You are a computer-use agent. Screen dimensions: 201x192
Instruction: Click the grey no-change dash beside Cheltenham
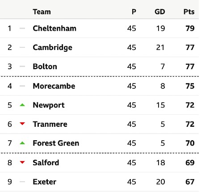point(22,28)
